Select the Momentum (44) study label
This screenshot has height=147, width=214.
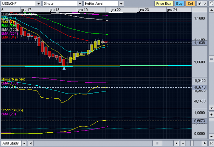(13, 79)
